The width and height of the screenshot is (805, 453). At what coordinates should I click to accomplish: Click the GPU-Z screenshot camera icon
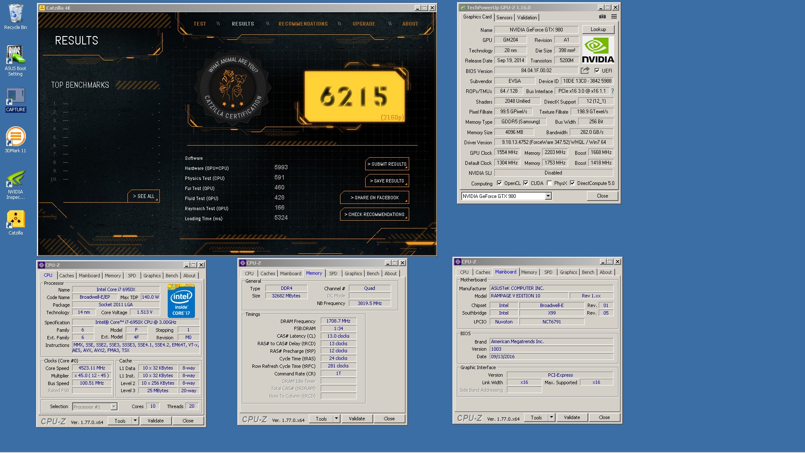pyautogui.click(x=602, y=17)
